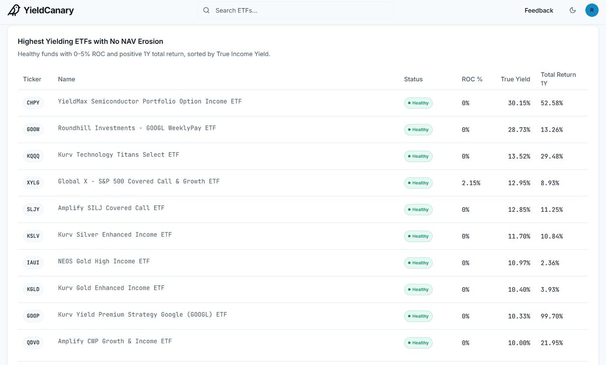Click the 2.36% Total Return value
This screenshot has width=606, height=365.
point(550,263)
